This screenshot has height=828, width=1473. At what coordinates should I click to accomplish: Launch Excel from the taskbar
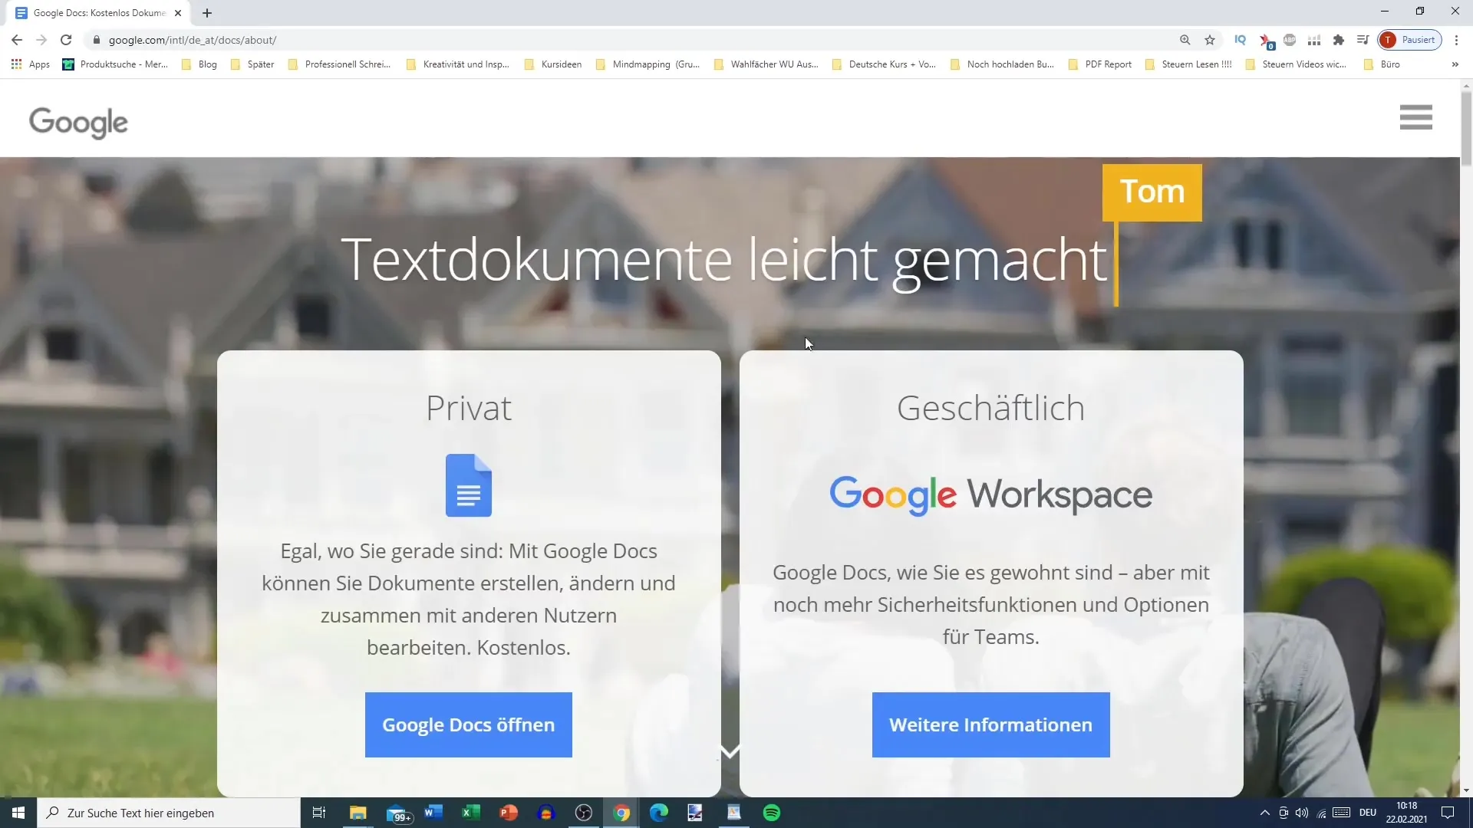[471, 813]
